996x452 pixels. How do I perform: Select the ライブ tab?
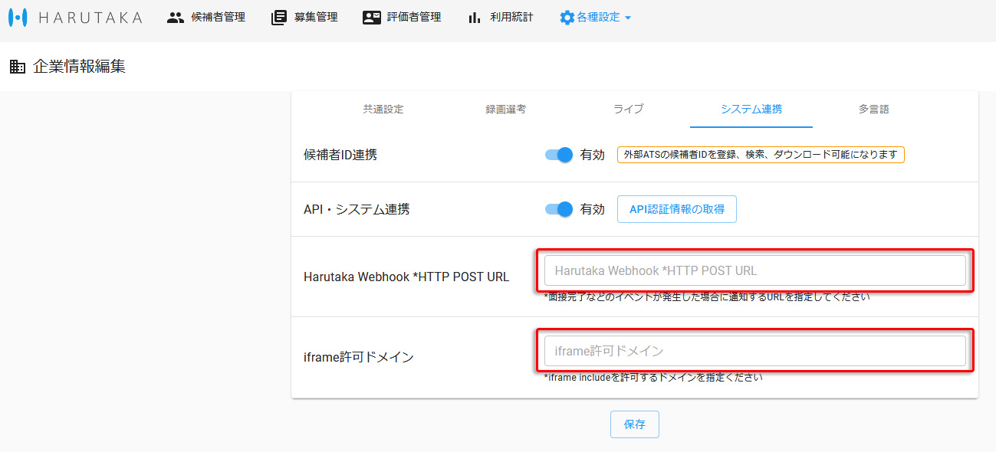tap(627, 109)
